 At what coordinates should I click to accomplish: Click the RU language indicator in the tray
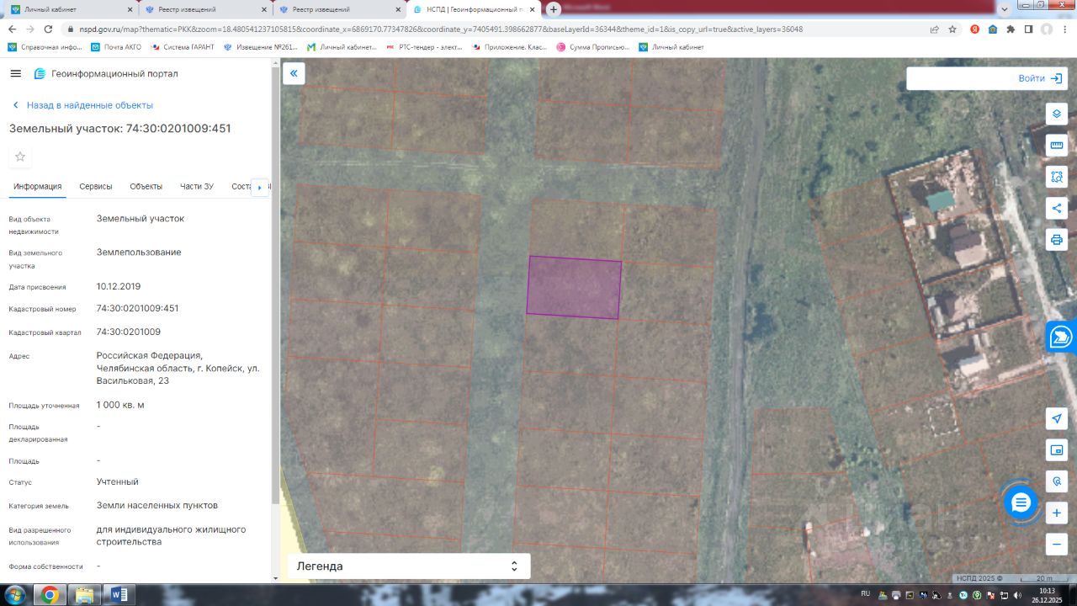pos(865,593)
